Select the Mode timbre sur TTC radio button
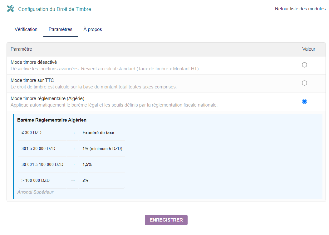Image resolution: width=329 pixels, height=235 pixels. 304,83
